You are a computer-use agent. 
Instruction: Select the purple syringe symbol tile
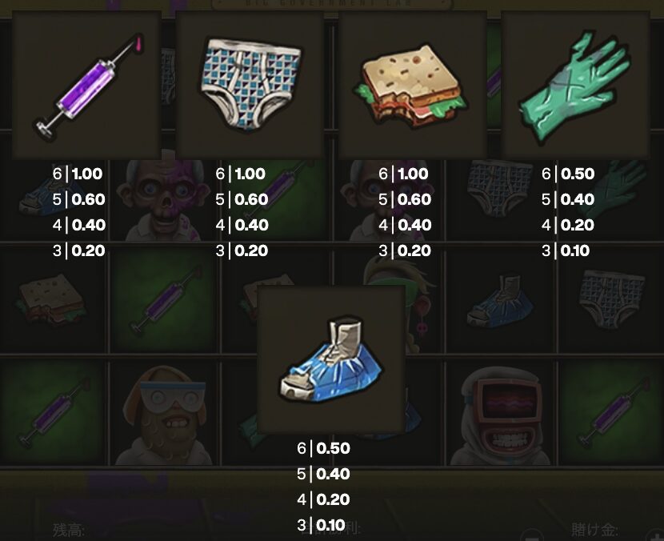pos(87,85)
